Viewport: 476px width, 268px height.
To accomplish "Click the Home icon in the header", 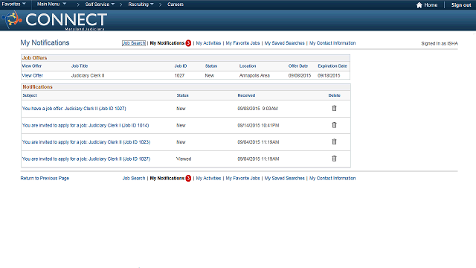I will [419, 5].
